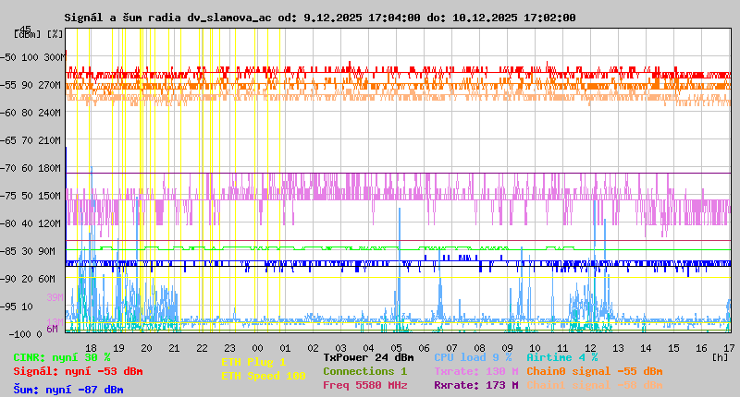Click the Chain0 signal -55 dBm legend label
The image size is (740, 397).
point(595,371)
